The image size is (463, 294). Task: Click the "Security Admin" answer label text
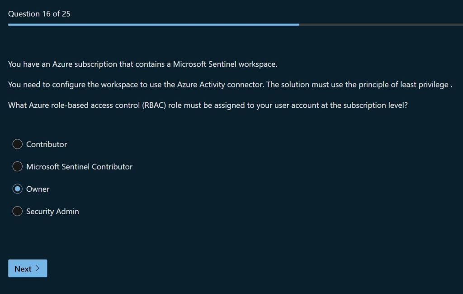pyautogui.click(x=52, y=211)
